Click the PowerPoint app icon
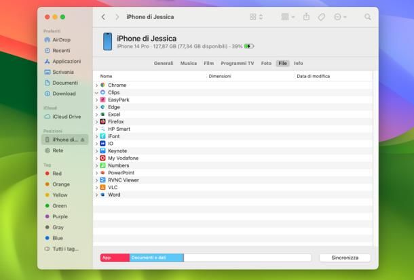The height and width of the screenshot is (280, 414). tap(102, 173)
